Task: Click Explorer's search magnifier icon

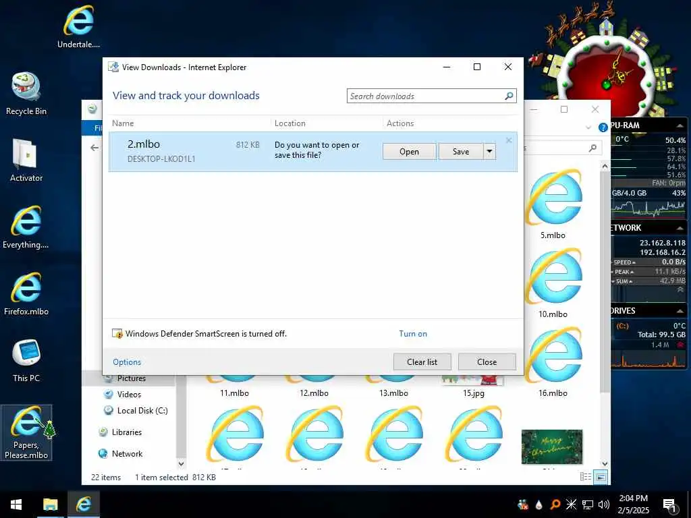Action: pos(592,148)
